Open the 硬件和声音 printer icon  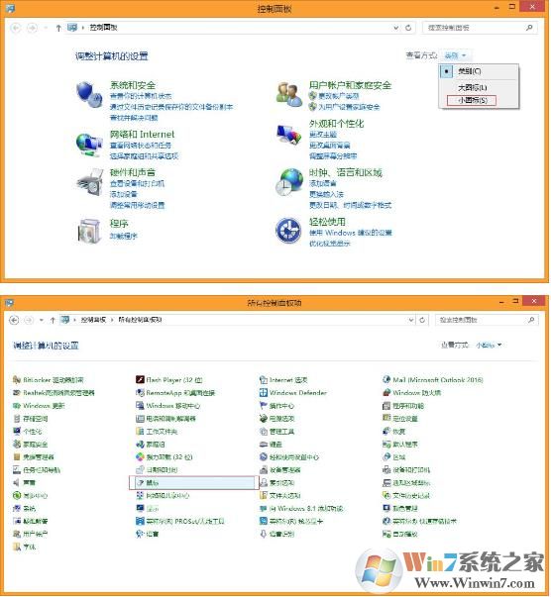click(x=89, y=182)
